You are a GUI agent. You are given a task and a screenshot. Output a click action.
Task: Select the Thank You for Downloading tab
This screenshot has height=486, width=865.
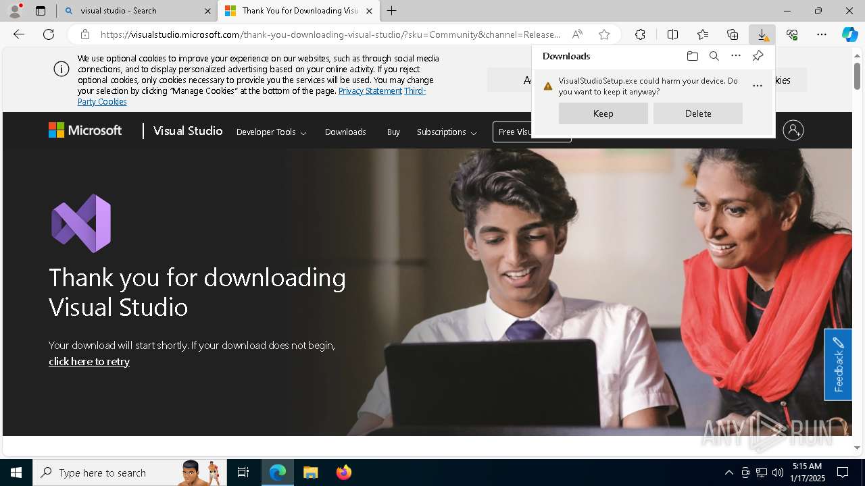coord(298,11)
